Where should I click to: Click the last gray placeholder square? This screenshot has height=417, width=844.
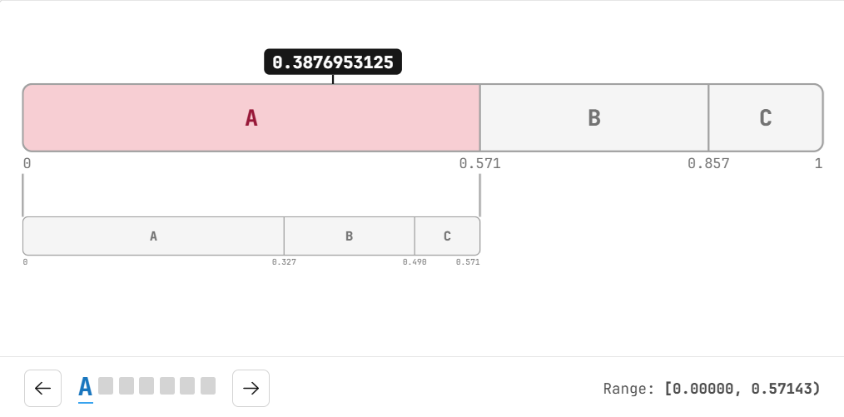pyautogui.click(x=208, y=386)
